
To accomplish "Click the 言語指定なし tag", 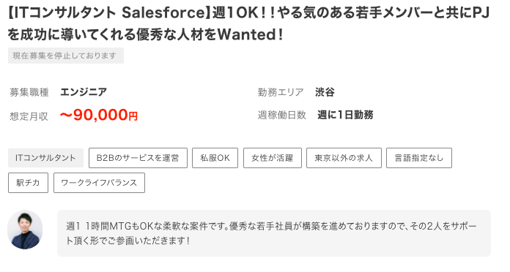I will click(x=419, y=158).
